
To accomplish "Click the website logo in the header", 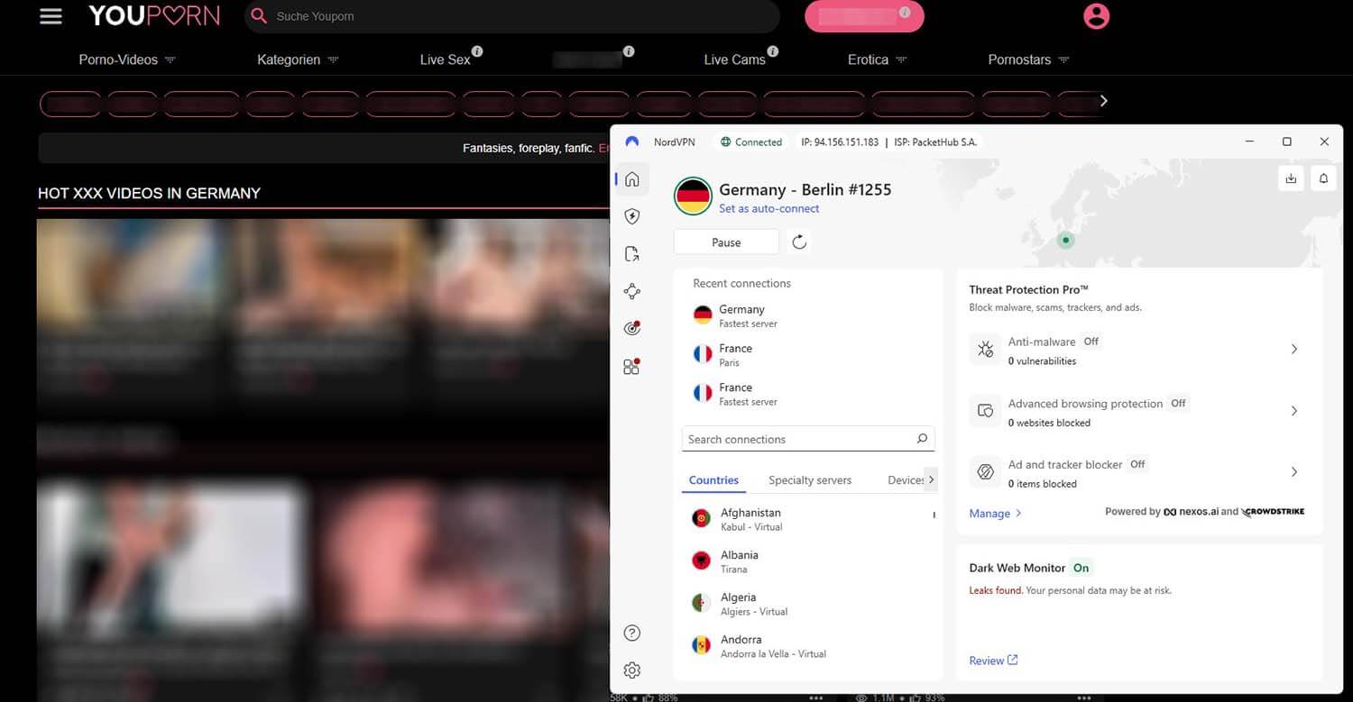I will click(x=154, y=15).
